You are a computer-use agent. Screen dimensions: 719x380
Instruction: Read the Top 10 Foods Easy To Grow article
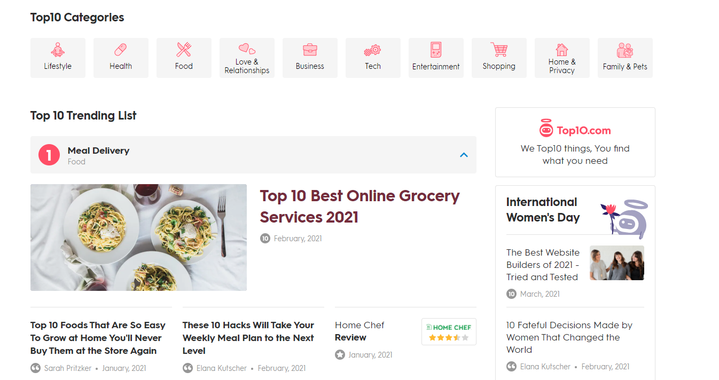98,338
